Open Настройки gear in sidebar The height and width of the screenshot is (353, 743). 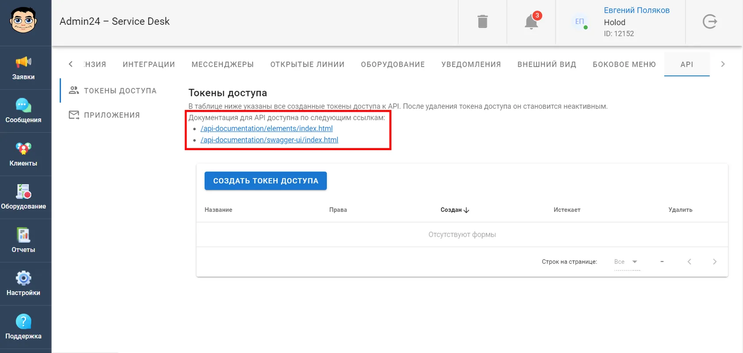(23, 284)
